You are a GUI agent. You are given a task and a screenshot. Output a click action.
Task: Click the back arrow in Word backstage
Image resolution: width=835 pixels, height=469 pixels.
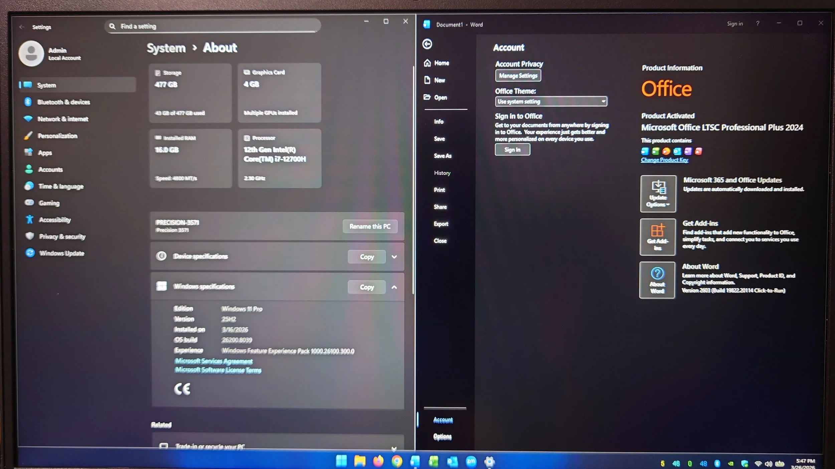tap(427, 44)
